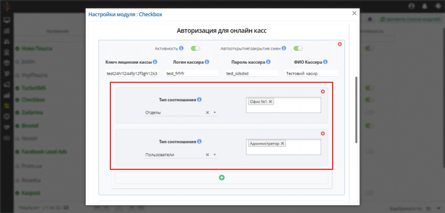The height and width of the screenshot is (213, 445).
Task: Click the highlighted yellow sidebar icon
Action: click(x=7, y=106)
